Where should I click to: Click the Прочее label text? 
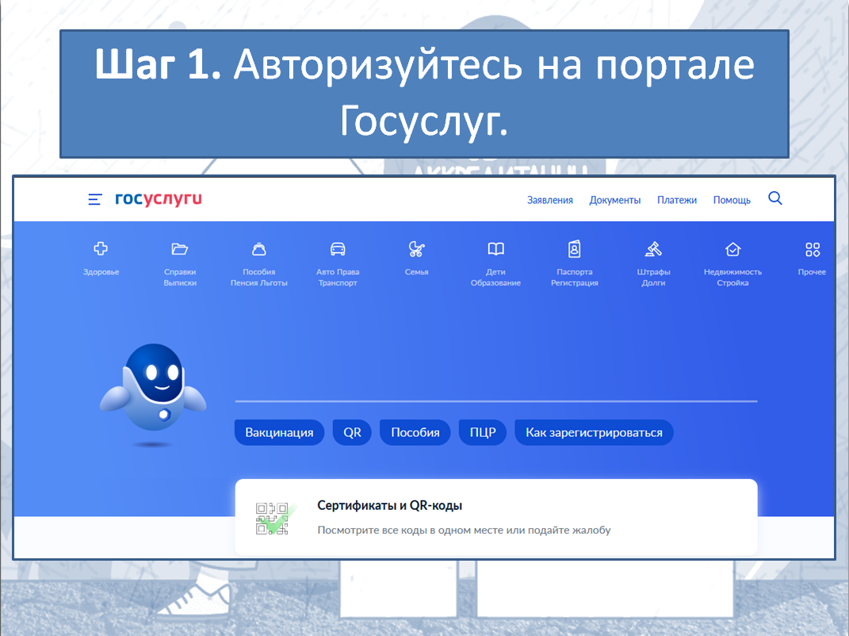pos(812,272)
